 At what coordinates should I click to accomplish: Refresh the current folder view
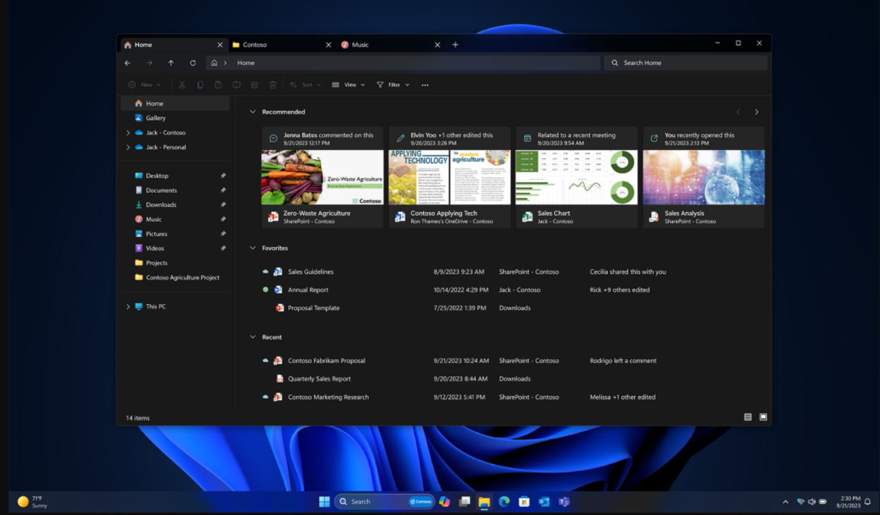[192, 63]
